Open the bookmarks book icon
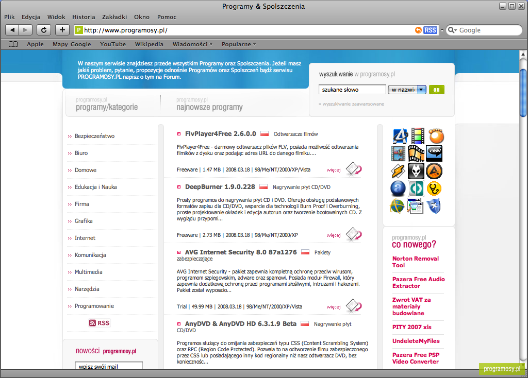The width and height of the screenshot is (528, 378). [x=13, y=44]
